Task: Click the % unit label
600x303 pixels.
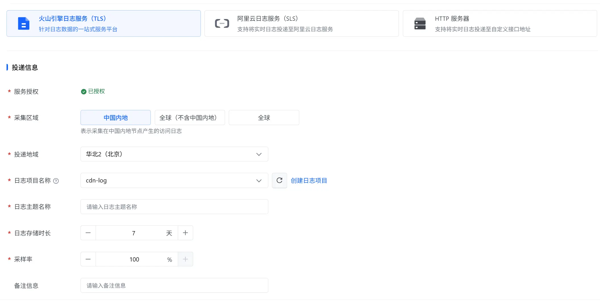Action: point(170,260)
